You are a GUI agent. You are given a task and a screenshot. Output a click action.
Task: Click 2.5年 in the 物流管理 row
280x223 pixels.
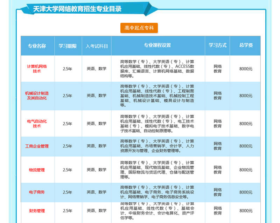[x=68, y=170]
